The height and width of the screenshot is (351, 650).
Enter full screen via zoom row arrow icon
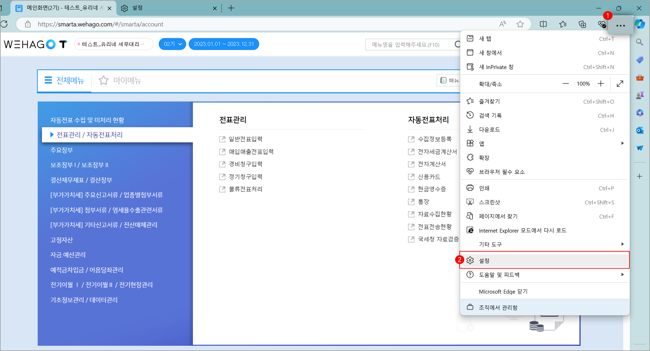[x=620, y=84]
